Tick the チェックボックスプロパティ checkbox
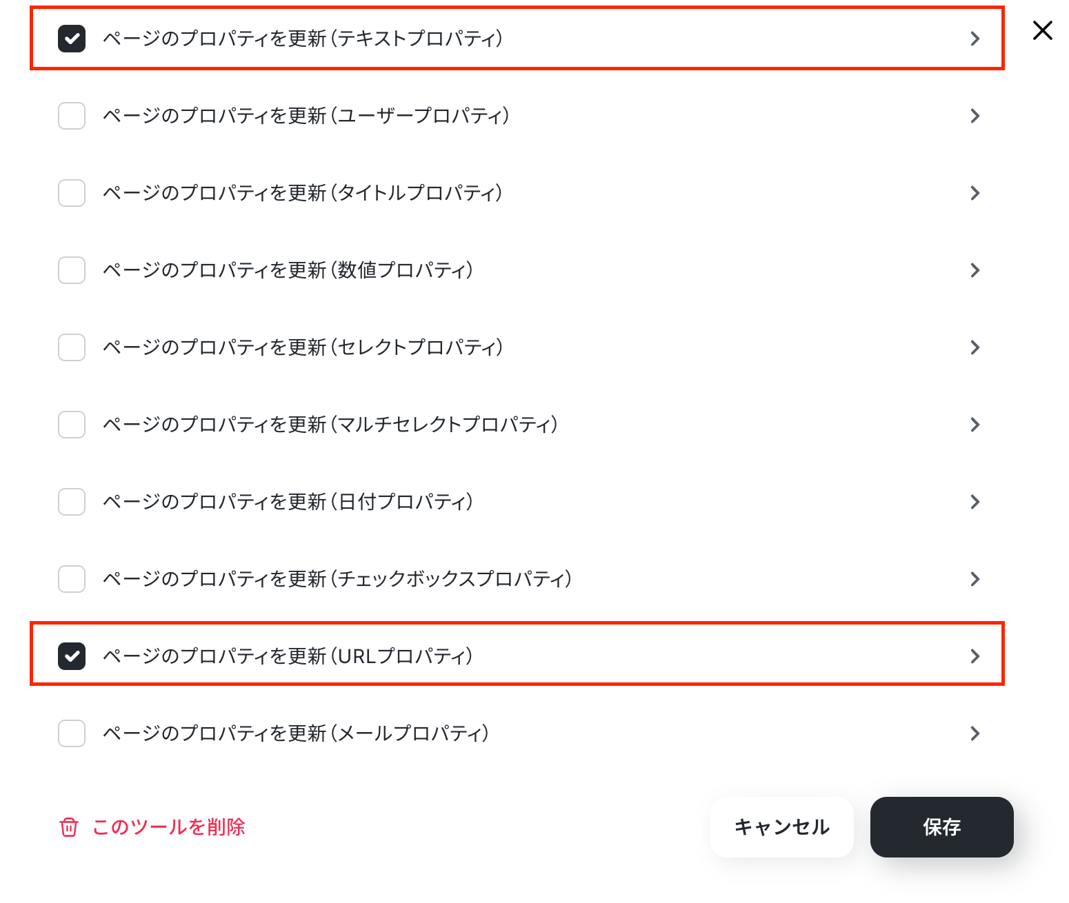The height and width of the screenshot is (903, 1069). 72,579
